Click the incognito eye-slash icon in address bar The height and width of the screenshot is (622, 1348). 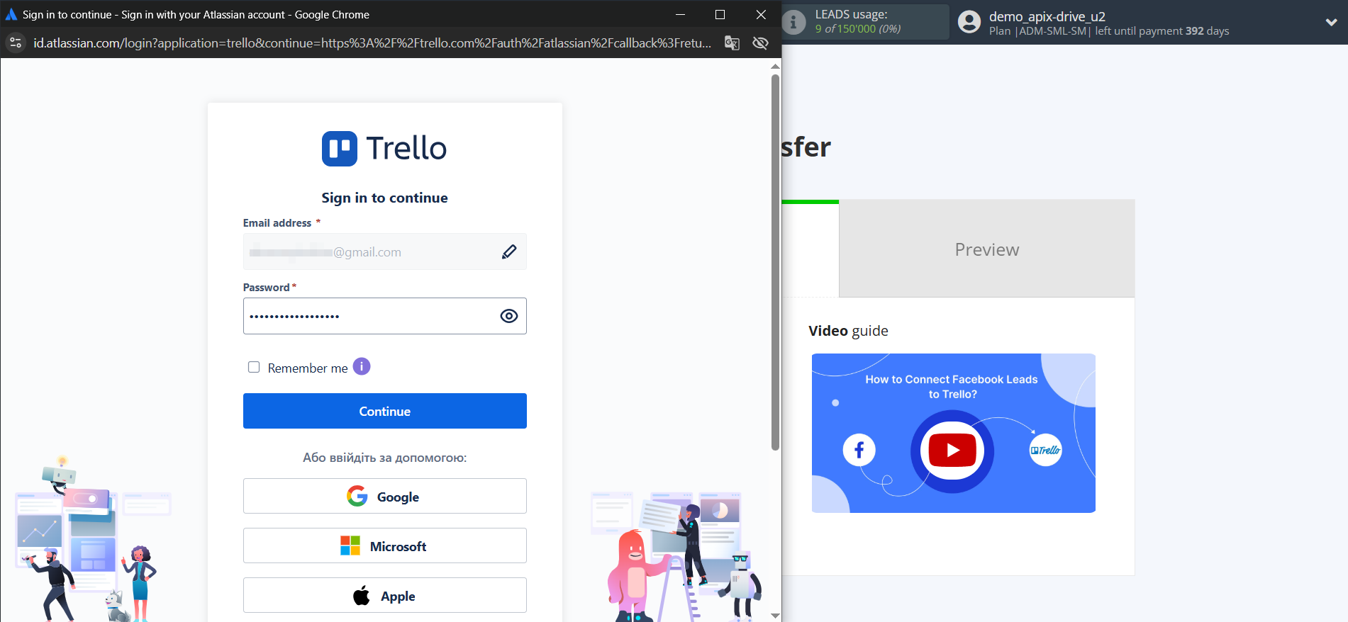[x=760, y=43]
